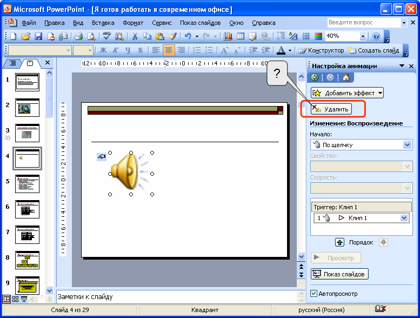The image size is (420, 318).
Task: Toggle bulleted list icon
Action: tap(209, 50)
